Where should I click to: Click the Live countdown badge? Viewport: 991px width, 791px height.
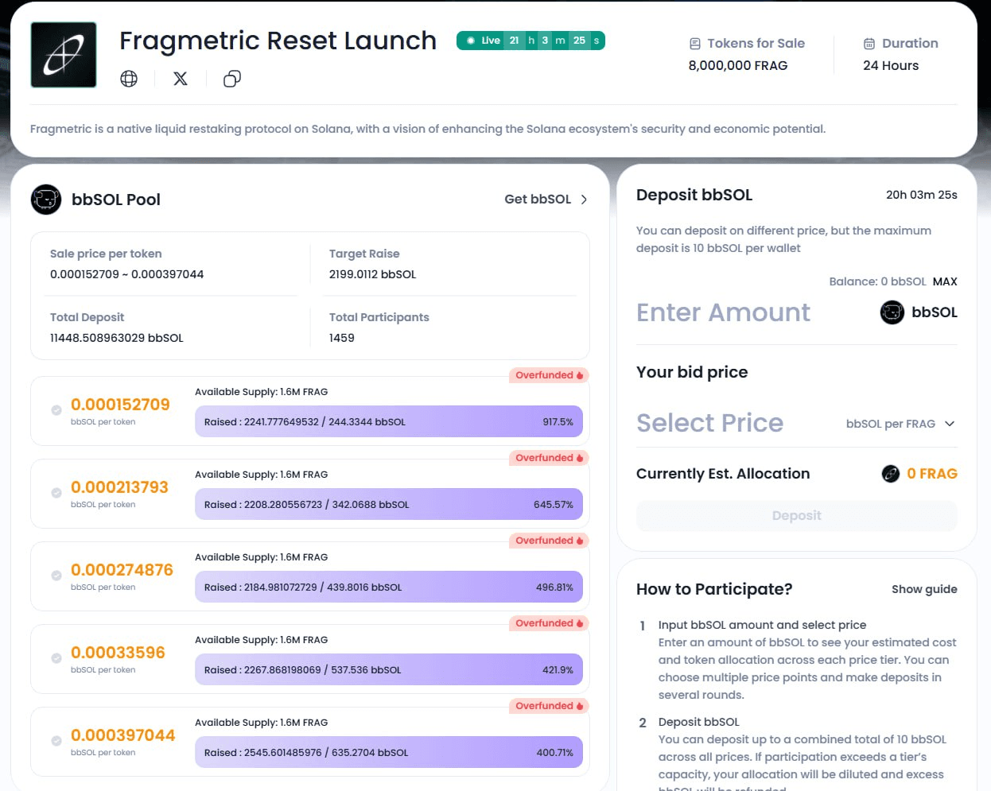530,41
